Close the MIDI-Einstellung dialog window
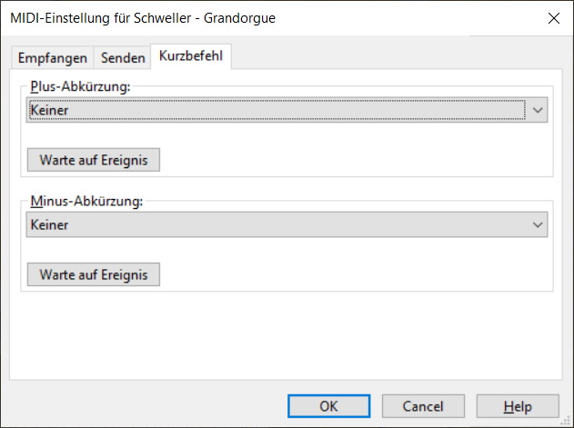This screenshot has width=574, height=428. [552, 16]
